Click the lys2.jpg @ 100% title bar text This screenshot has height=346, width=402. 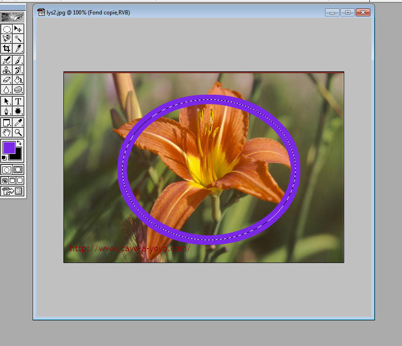[88, 12]
